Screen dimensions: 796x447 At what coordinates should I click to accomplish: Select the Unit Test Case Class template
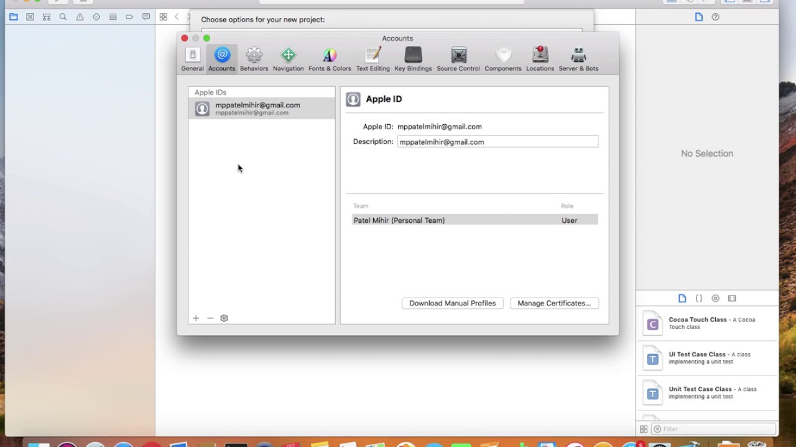tap(707, 393)
